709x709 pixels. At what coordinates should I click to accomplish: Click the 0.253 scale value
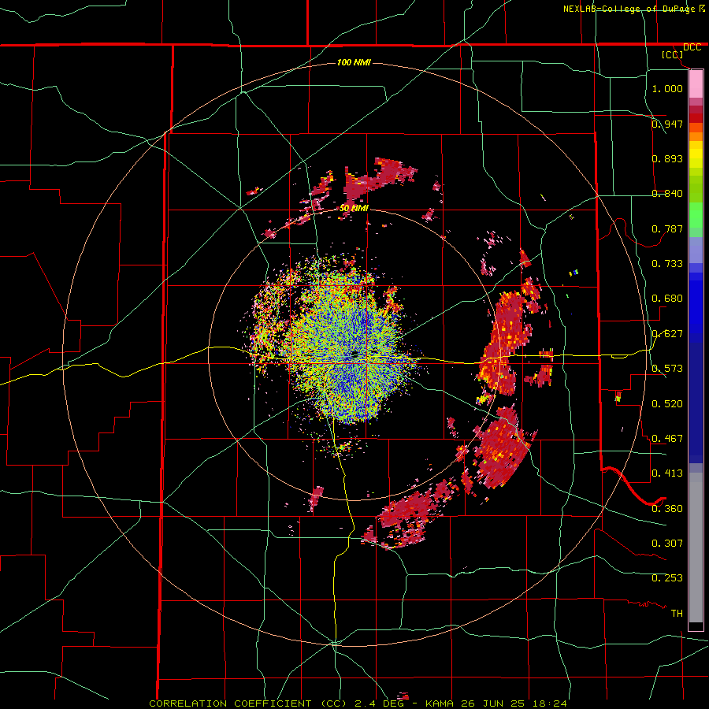tap(667, 578)
